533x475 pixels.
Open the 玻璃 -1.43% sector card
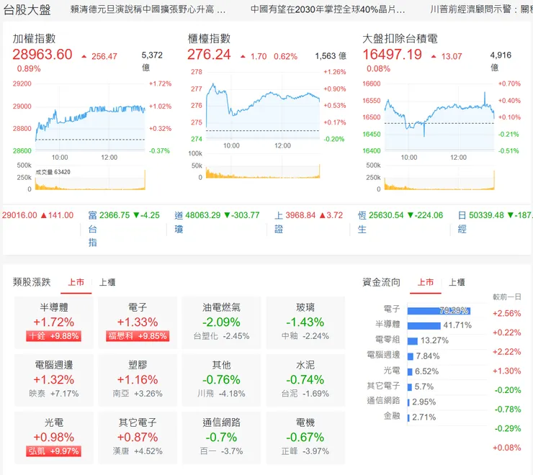(x=305, y=322)
